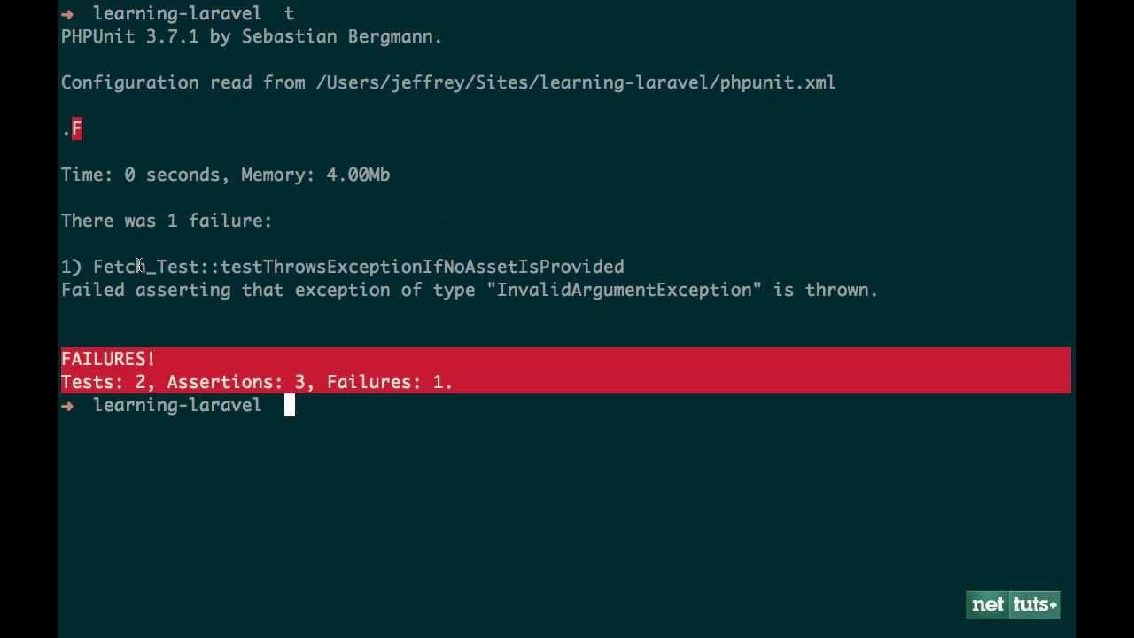Click the phpunit.xml configuration file path
The image size is (1134, 638).
click(576, 82)
